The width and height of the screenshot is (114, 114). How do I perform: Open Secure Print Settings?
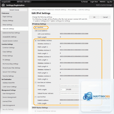tap(10, 72)
